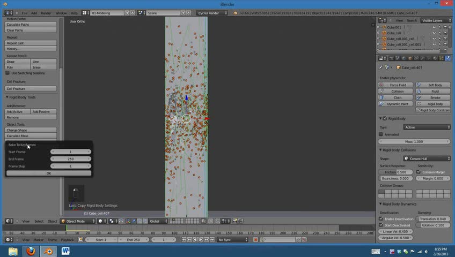Toggle the Animated checkbox
The width and height of the screenshot is (455, 257).
click(x=381, y=134)
